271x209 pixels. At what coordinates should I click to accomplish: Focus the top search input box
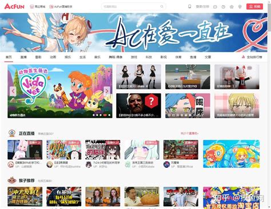point(131,6)
